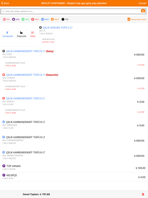The height and width of the screenshot is (198, 148).
Task: Select the MDG filter icon
Action: 52,19
